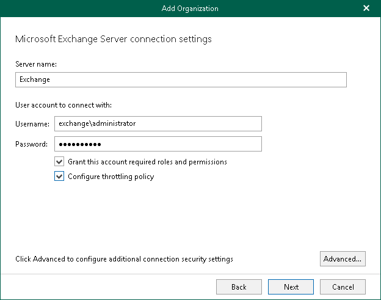Click the masked Password field
The width and height of the screenshot is (381, 300).
pos(158,144)
